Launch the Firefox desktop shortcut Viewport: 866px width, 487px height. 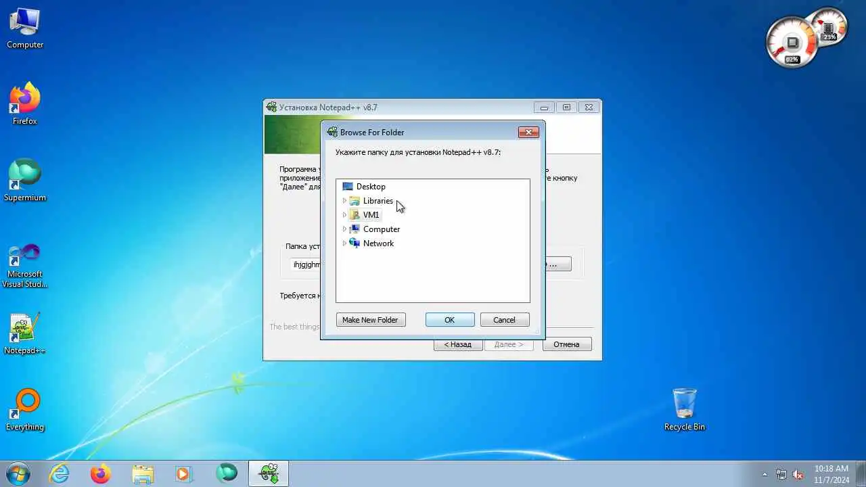25,105
